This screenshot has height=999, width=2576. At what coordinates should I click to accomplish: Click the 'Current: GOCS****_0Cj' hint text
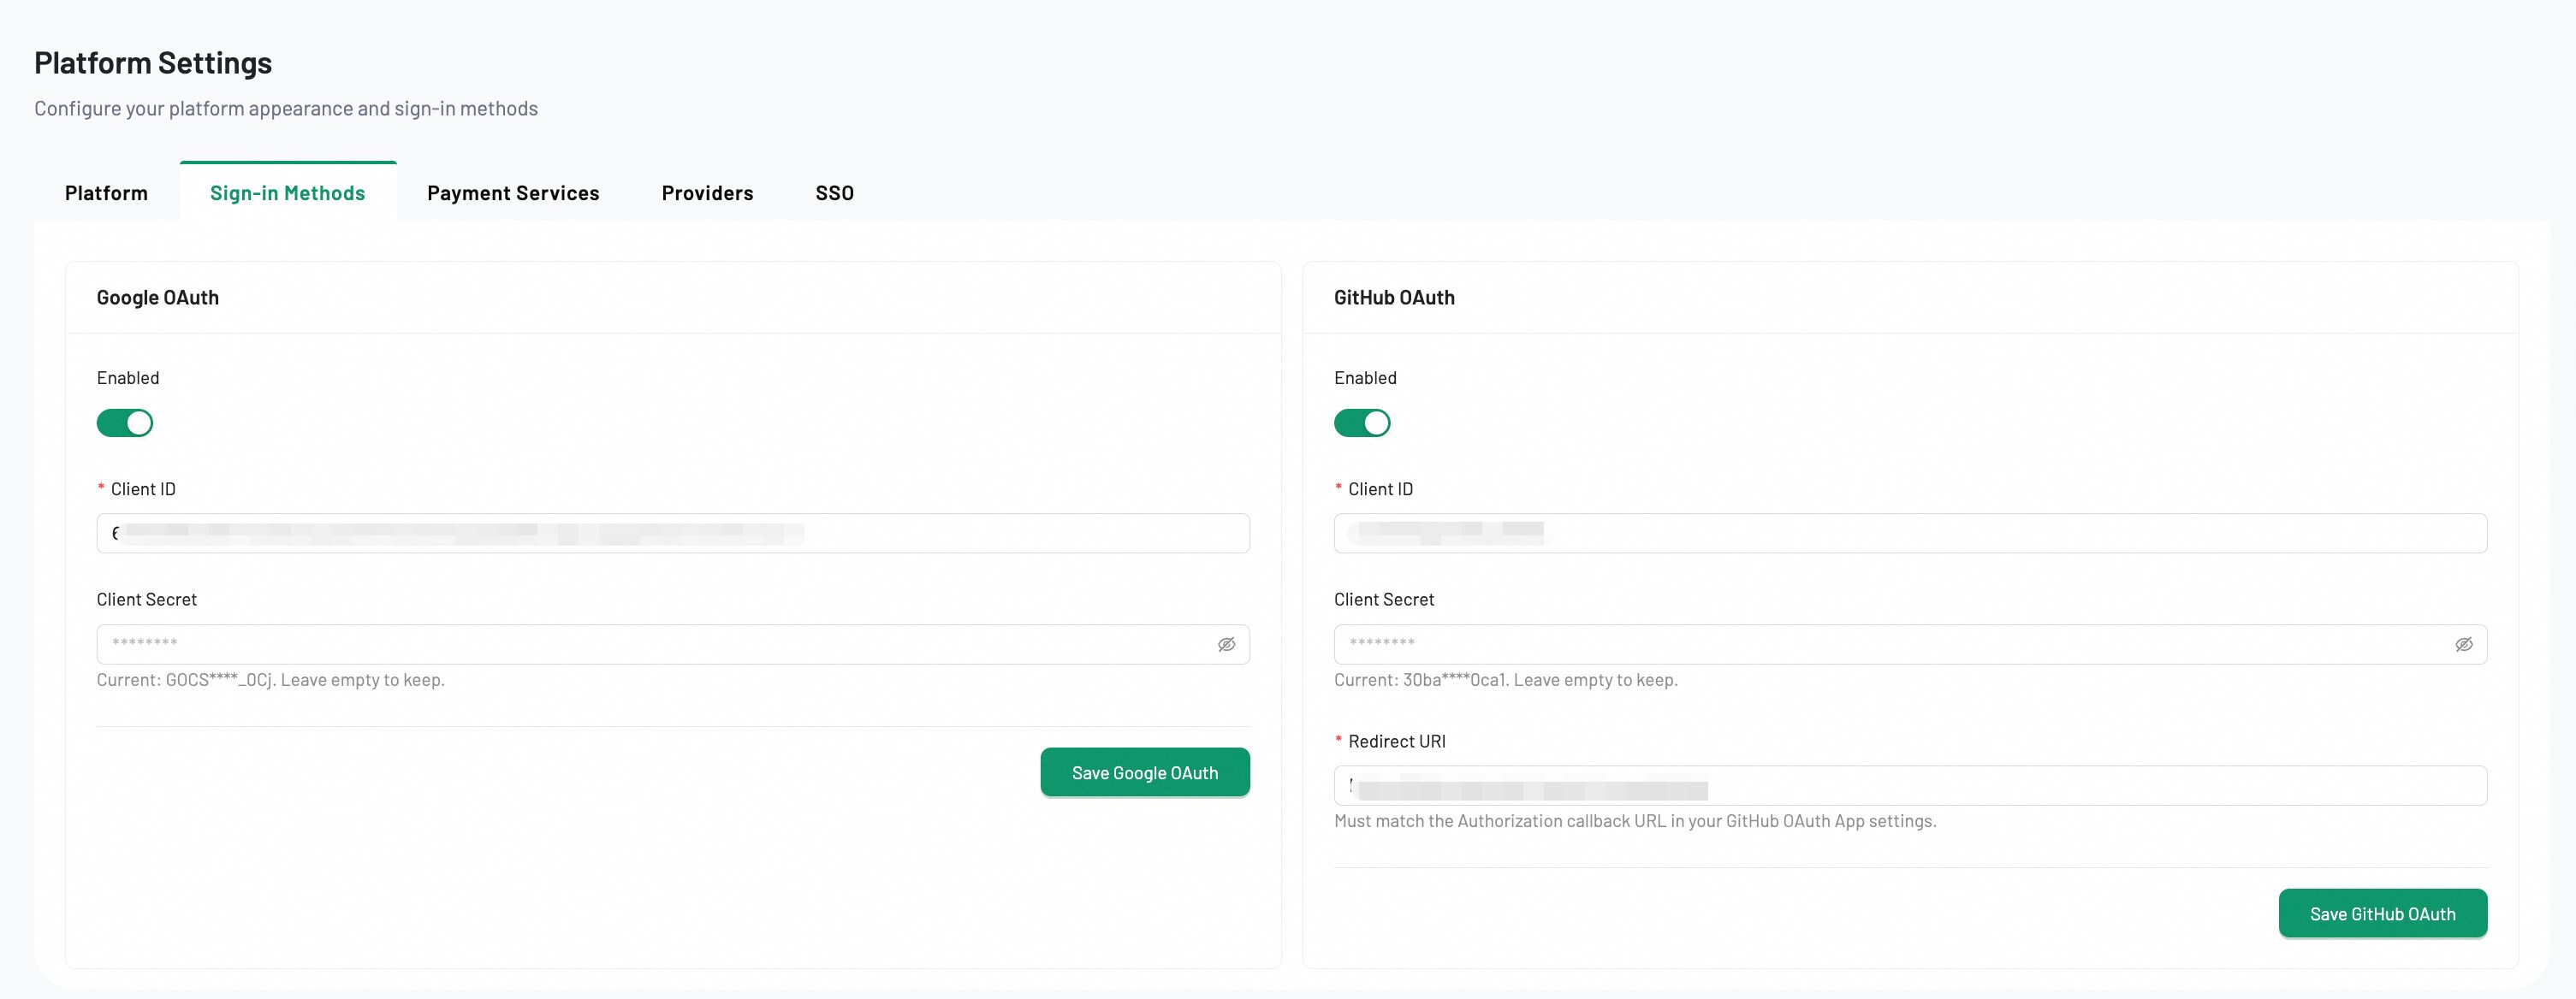point(271,679)
